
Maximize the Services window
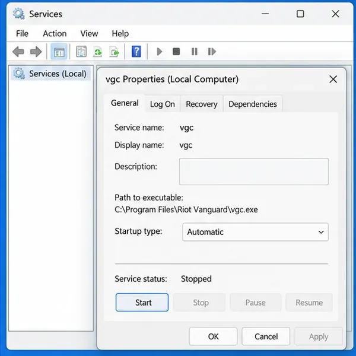point(300,14)
